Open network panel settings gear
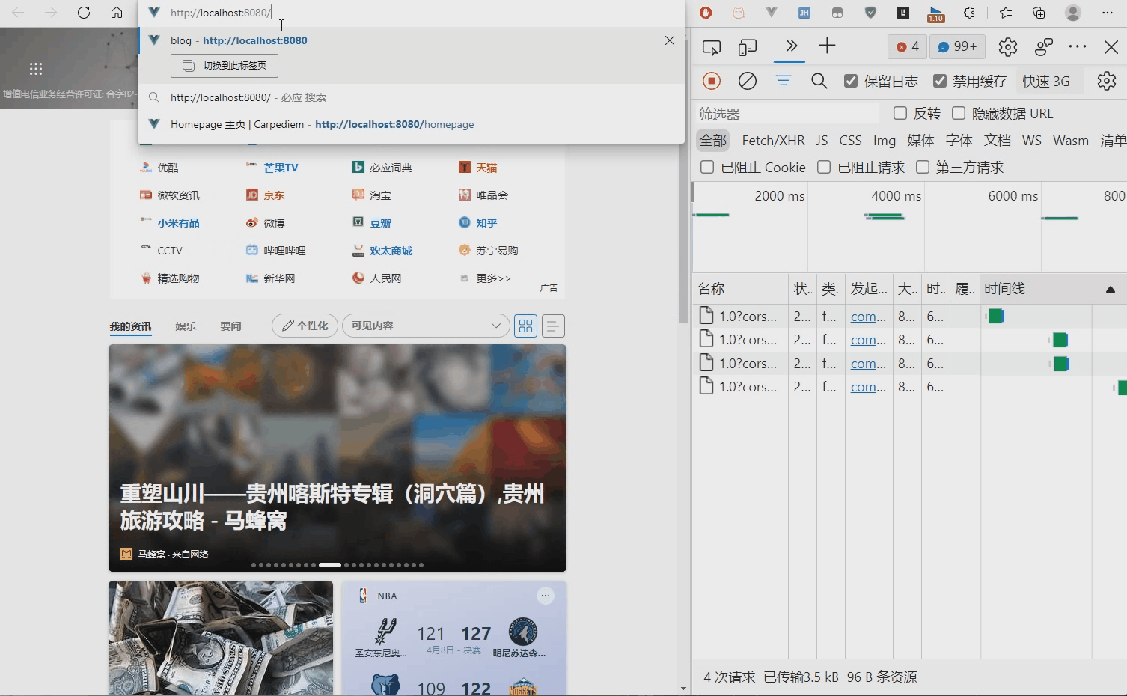This screenshot has height=696, width=1127. [1107, 81]
